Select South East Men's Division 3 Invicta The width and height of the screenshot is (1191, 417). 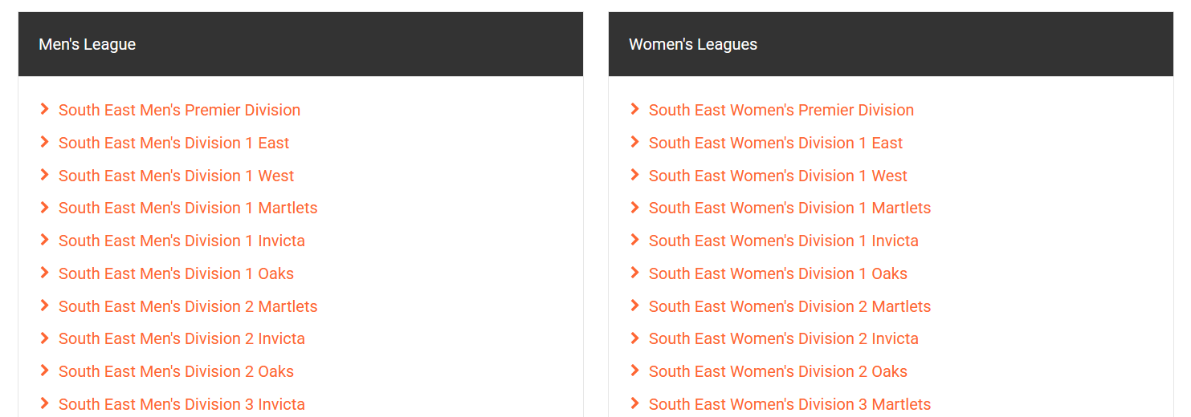tap(182, 404)
